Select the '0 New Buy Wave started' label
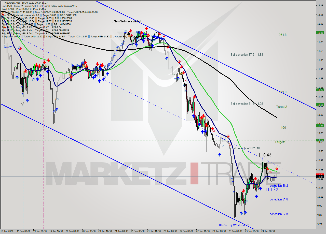This screenshot has height=234, width=326. 234,225
